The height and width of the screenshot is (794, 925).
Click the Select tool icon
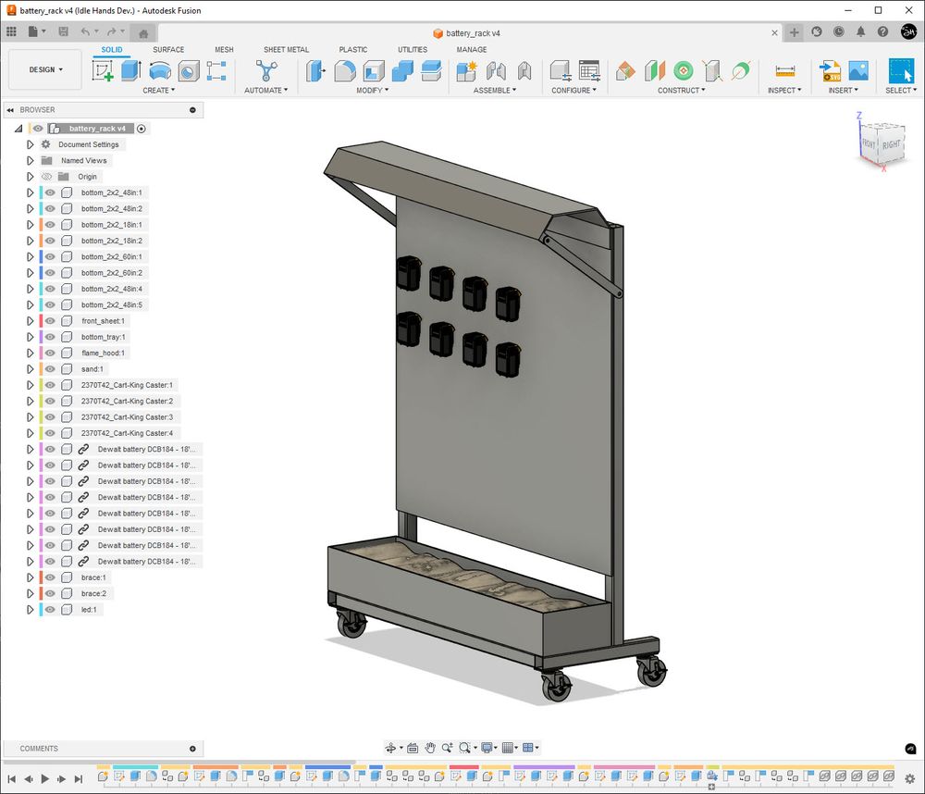pos(901,71)
